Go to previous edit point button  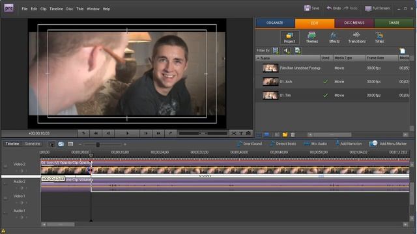click(83, 133)
